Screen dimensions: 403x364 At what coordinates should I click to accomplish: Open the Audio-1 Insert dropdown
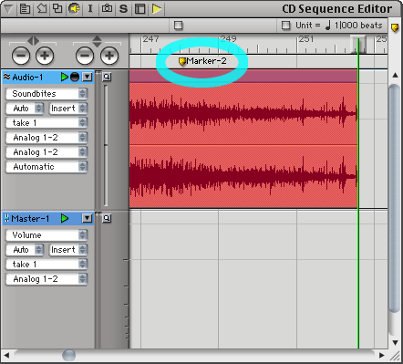click(x=68, y=109)
